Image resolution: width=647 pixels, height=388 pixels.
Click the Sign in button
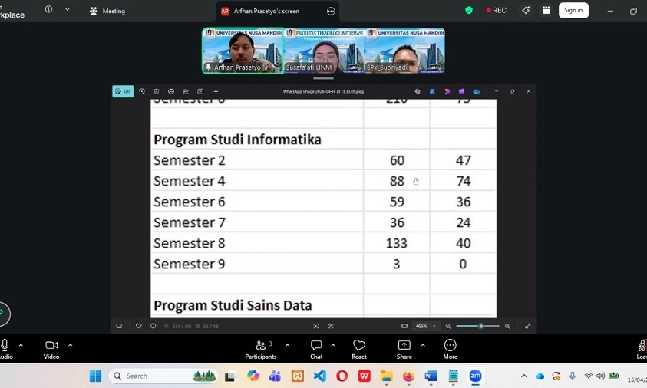click(x=573, y=11)
